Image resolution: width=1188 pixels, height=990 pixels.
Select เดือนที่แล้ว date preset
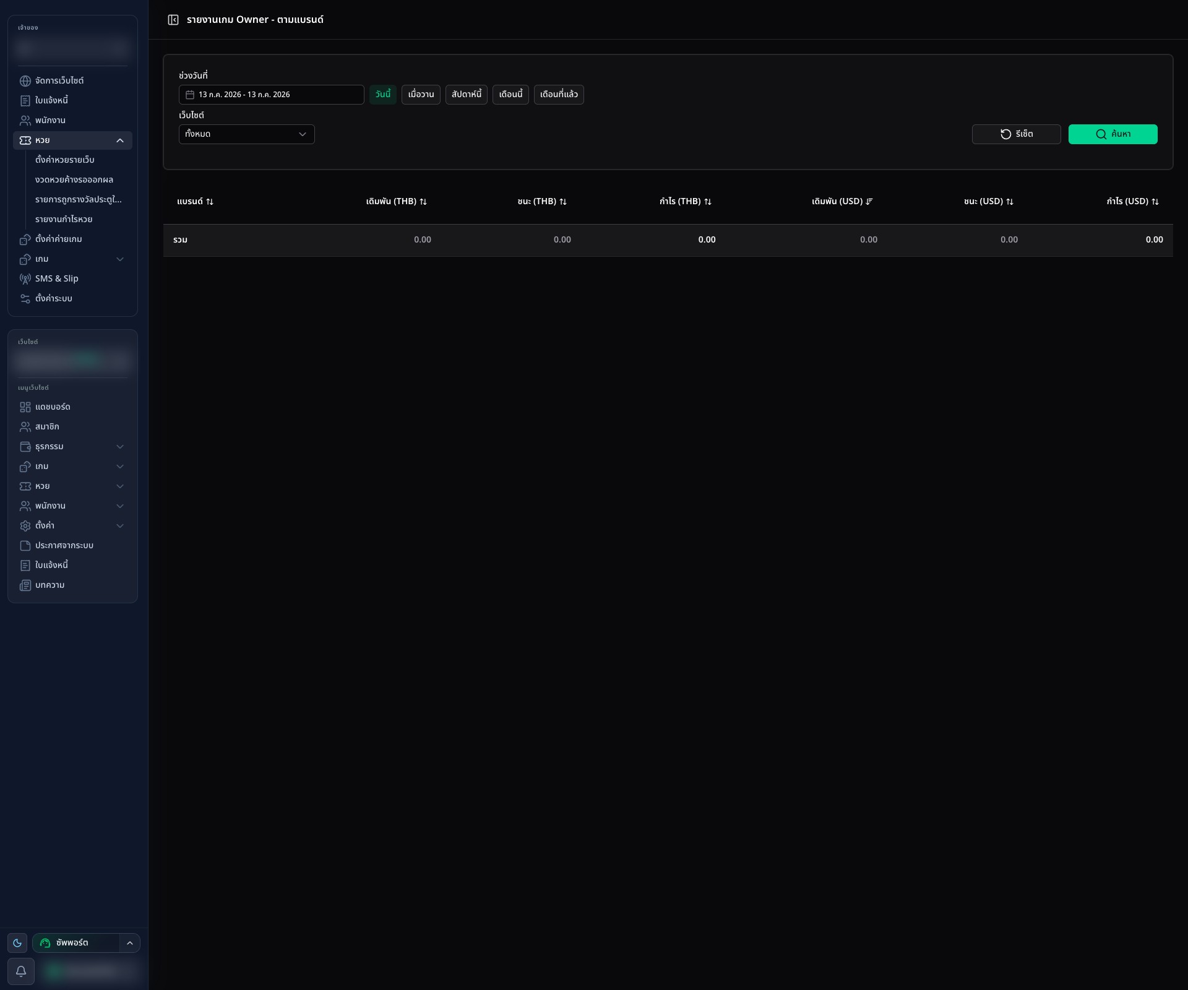pyautogui.click(x=559, y=95)
